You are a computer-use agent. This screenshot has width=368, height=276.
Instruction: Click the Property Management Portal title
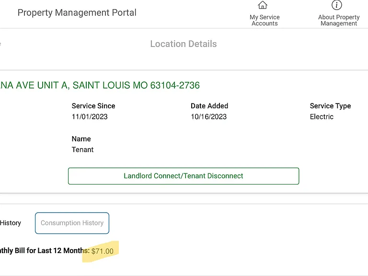77,12
